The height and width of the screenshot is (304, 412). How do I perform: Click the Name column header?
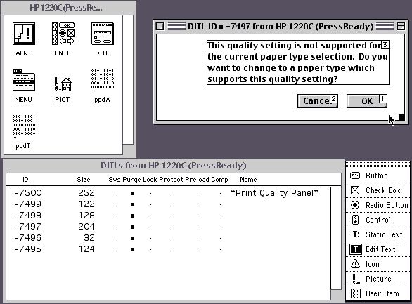point(248,180)
